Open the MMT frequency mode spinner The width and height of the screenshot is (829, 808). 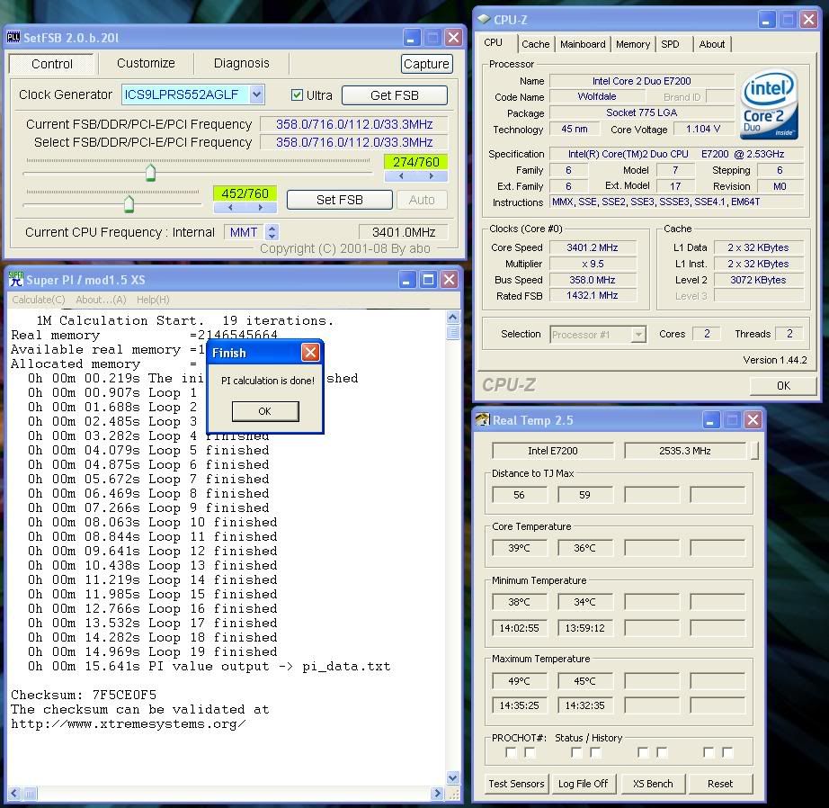tap(272, 232)
